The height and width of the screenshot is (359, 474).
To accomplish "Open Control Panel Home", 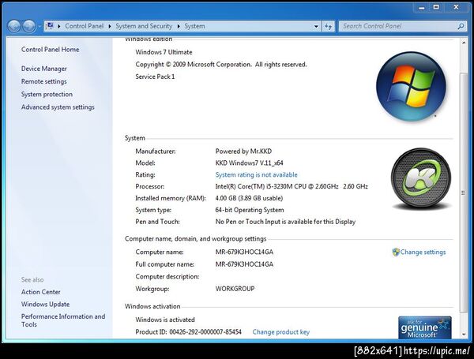I will pyautogui.click(x=51, y=50).
